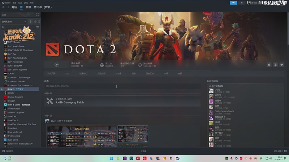Open the 讨论区 link
Image resolution: width=289 pixels, height=162 pixels.
click(118, 73)
